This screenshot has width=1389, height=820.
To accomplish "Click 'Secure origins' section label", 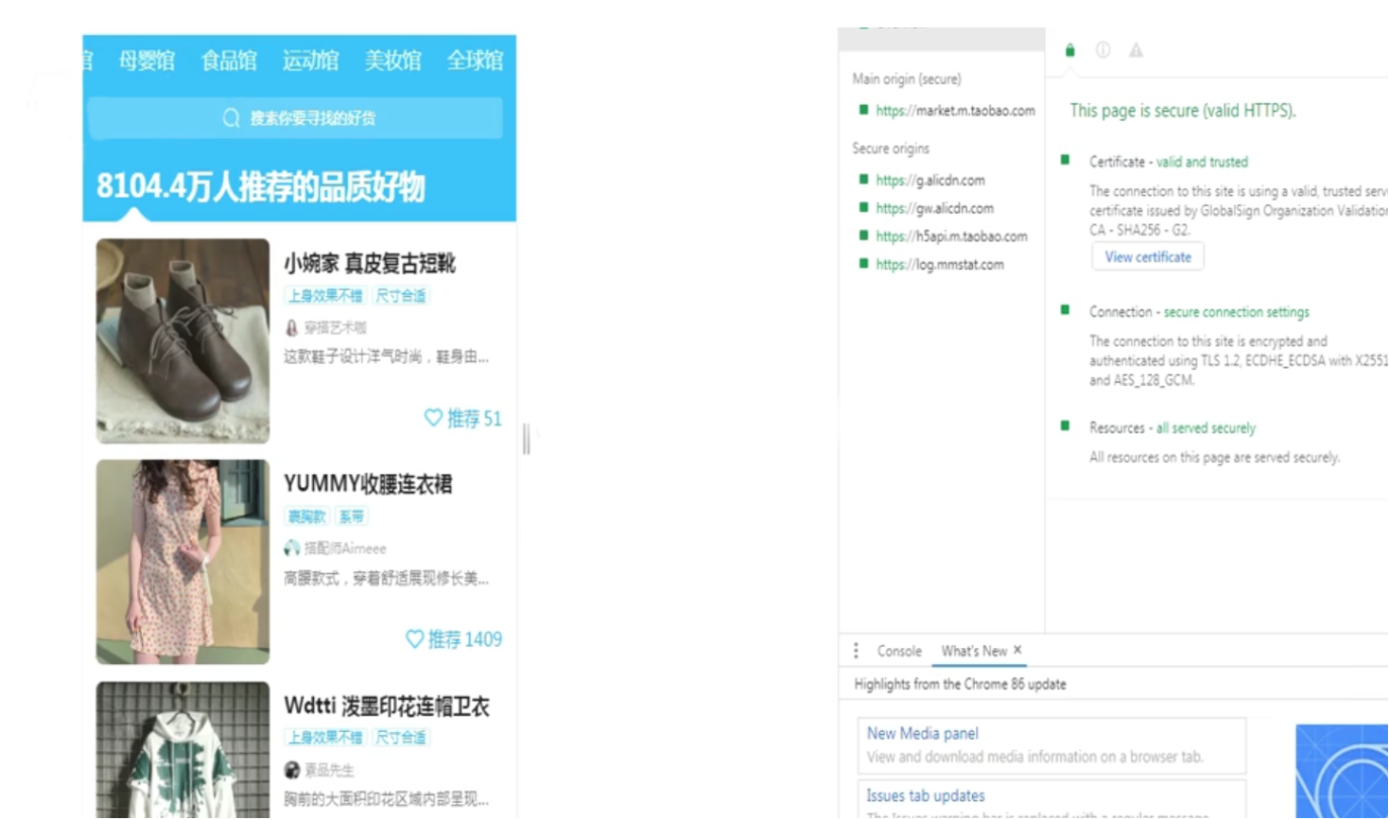I will 891,148.
